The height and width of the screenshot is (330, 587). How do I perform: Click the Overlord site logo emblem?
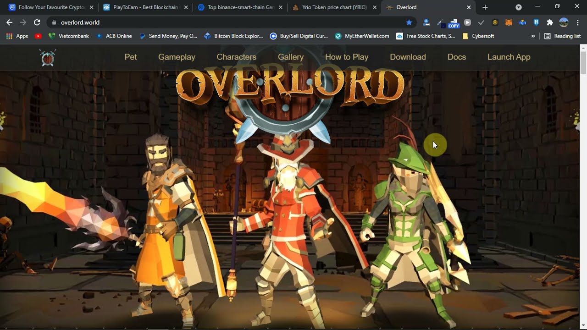(x=48, y=58)
